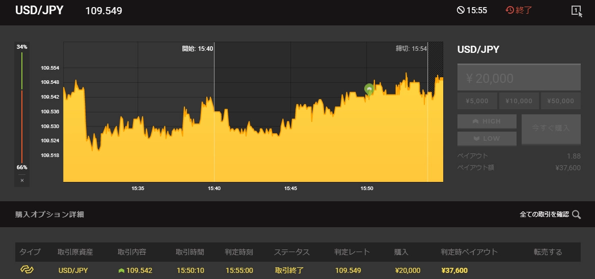Screen dimensions: 595x279
Task: Click the red 終了 history clock icon
Action: [x=510, y=10]
